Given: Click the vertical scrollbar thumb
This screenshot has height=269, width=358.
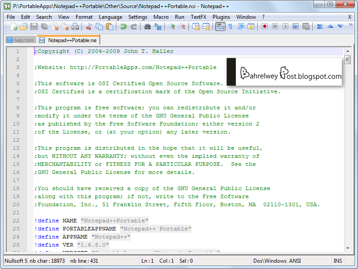Looking at the screenshot, I should (x=348, y=60).
